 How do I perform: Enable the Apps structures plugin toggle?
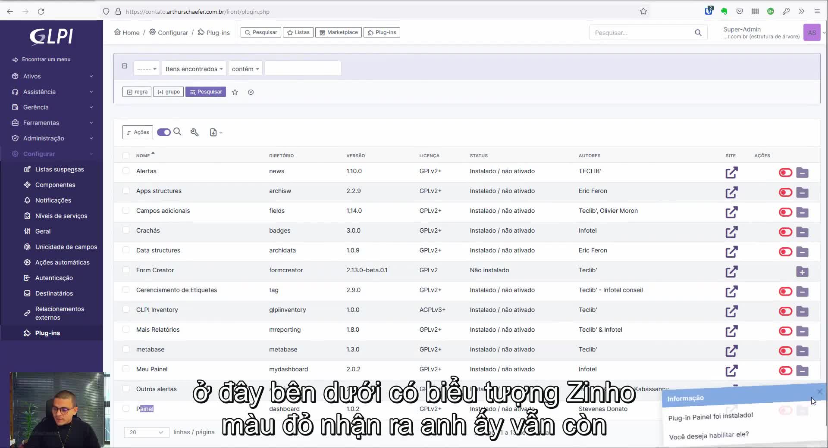click(x=785, y=192)
